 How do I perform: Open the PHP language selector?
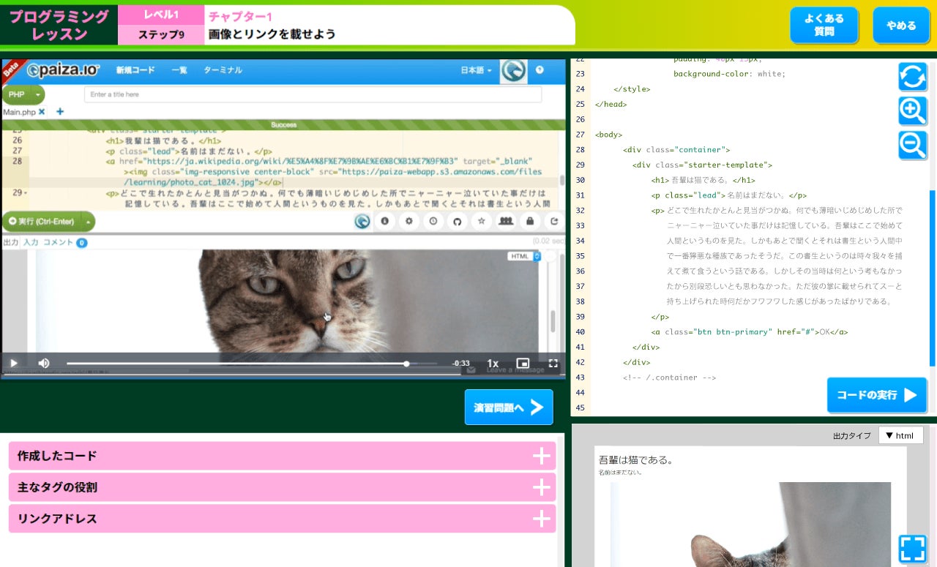pyautogui.click(x=23, y=94)
